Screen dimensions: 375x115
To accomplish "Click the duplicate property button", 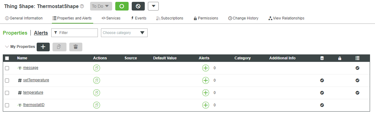I will pos(59,47).
